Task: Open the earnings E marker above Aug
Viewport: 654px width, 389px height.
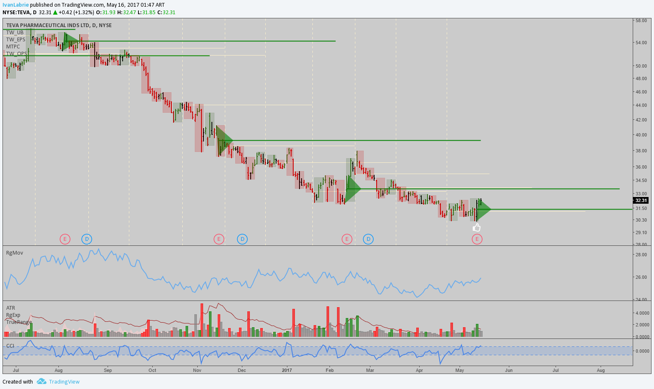Action: pos(65,239)
